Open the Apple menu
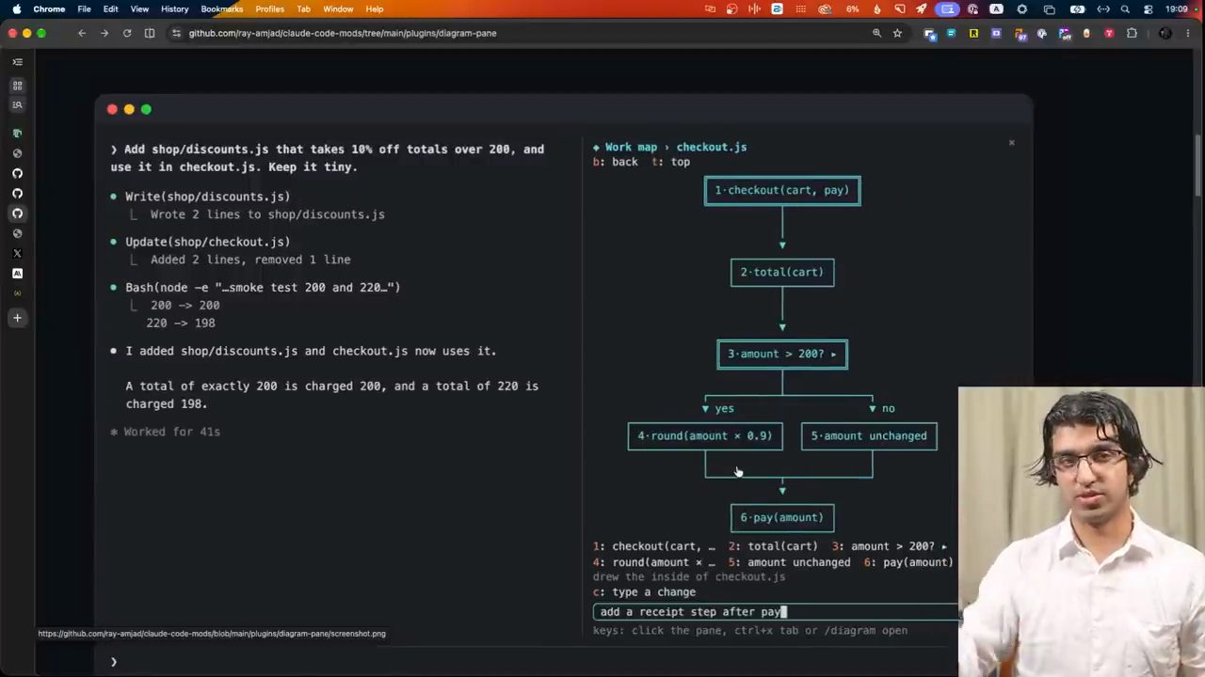The height and width of the screenshot is (677, 1205). tap(16, 9)
